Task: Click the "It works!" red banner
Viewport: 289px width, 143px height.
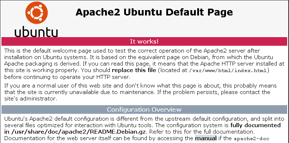Action: (144, 41)
